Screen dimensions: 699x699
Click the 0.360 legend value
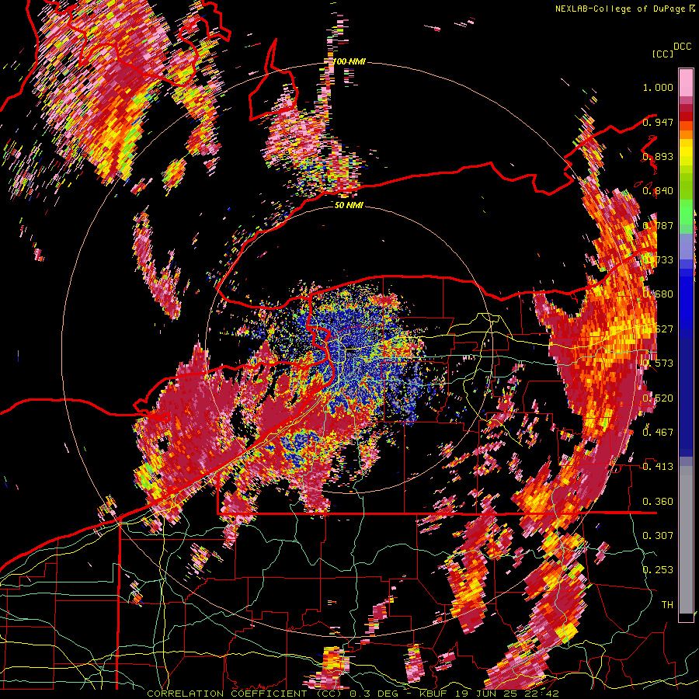pyautogui.click(x=658, y=502)
